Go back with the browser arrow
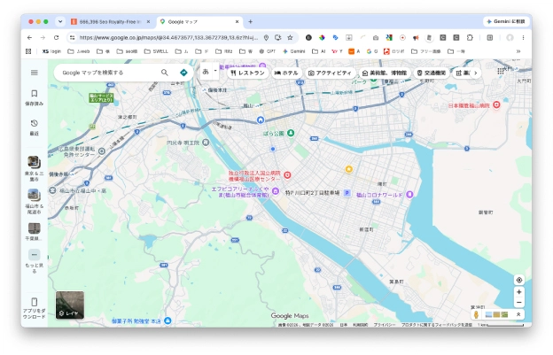The width and height of the screenshot is (553, 355). [29, 37]
